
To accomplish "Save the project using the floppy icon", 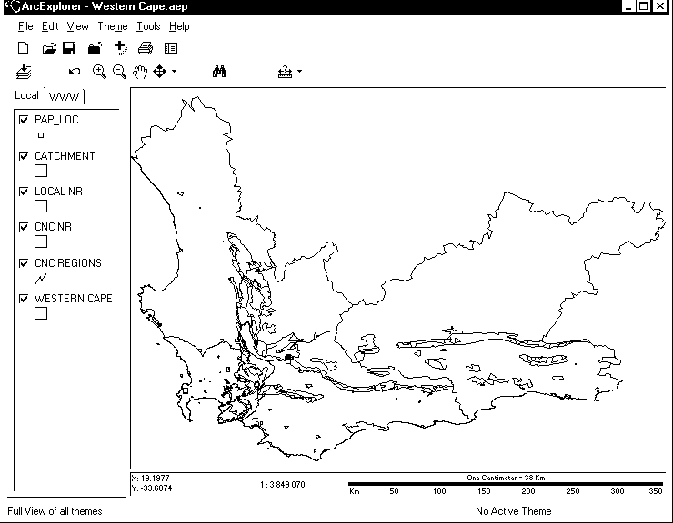I will pos(69,48).
